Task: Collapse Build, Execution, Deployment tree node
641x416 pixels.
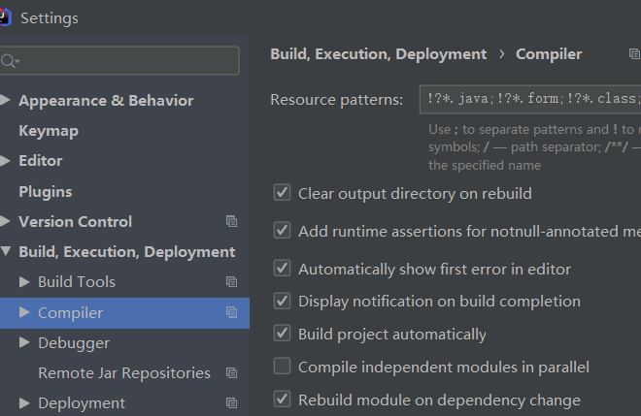Action: [x=6, y=252]
